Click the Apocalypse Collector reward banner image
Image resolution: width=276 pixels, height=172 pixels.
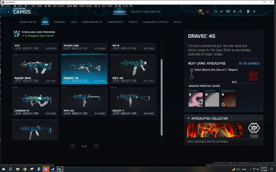tap(215, 130)
